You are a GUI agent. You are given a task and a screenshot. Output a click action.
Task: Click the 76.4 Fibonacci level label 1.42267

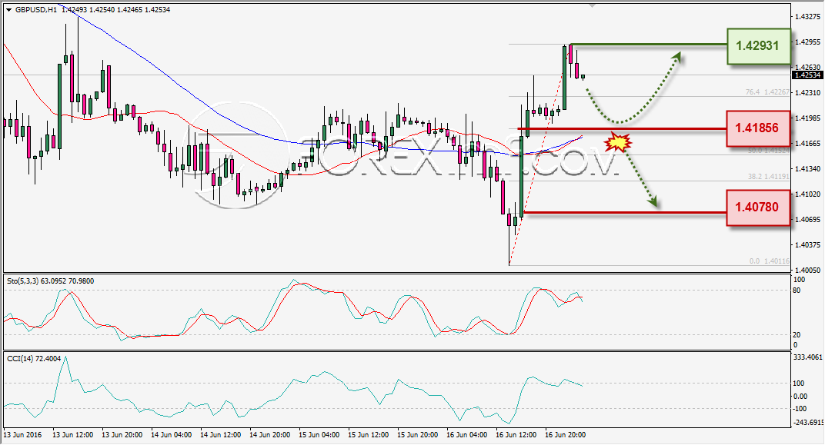pos(767,92)
